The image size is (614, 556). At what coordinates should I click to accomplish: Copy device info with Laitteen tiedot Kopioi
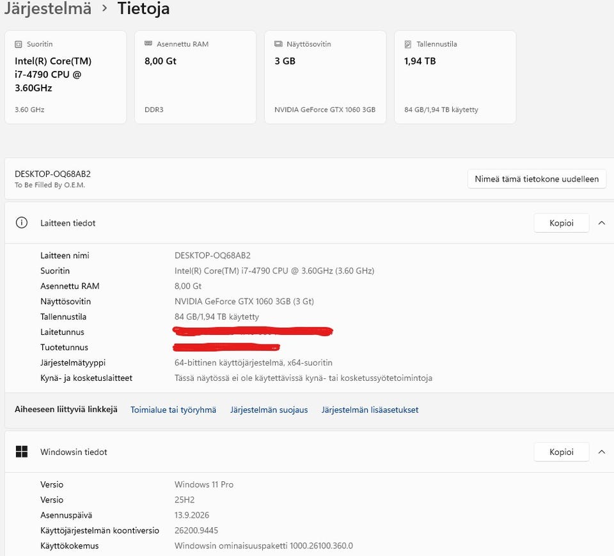pos(562,223)
